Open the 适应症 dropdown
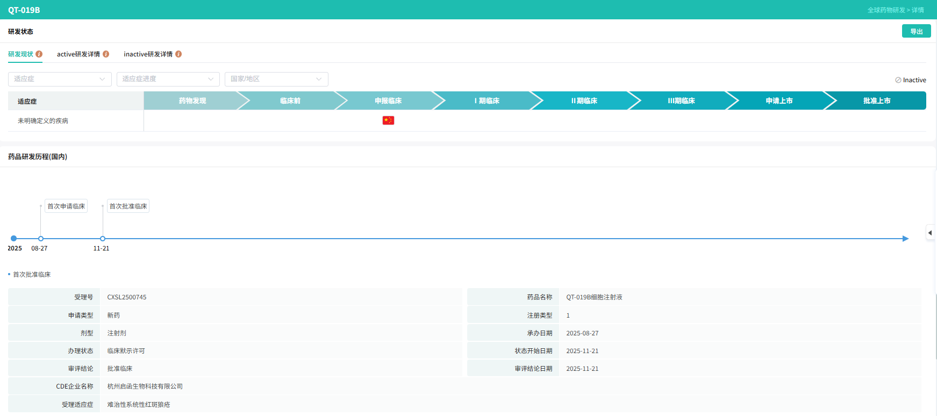This screenshot has width=937, height=416. pos(60,79)
